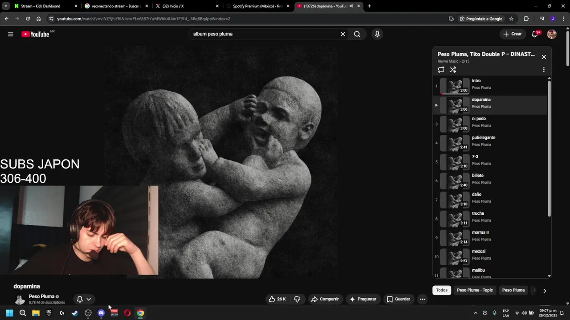The width and height of the screenshot is (570, 320).
Task: Open the YouTube notifications bell
Action: point(535,34)
